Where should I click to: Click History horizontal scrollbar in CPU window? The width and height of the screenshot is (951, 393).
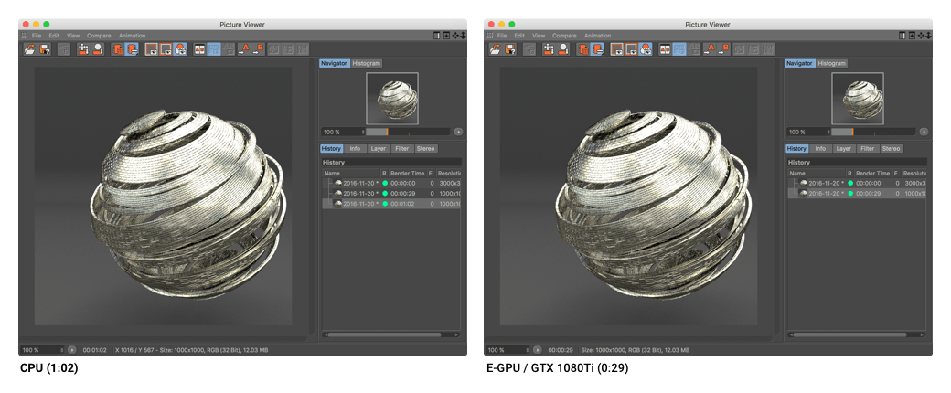click(391, 335)
